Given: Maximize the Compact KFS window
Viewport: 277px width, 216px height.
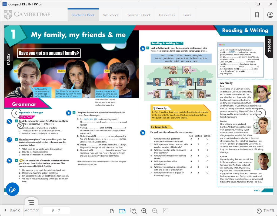Looking at the screenshot, I should tap(258, 4).
